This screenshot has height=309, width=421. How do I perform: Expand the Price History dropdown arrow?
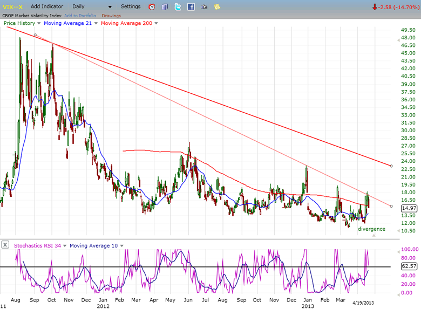coord(38,23)
